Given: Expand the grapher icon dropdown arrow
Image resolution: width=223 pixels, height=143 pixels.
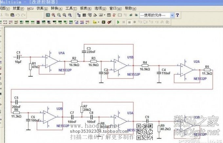Looking at the screenshot, I should tap(105, 15).
